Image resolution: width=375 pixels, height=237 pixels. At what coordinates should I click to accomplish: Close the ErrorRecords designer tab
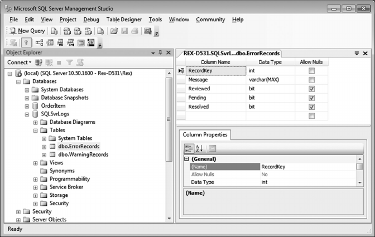coord(365,54)
